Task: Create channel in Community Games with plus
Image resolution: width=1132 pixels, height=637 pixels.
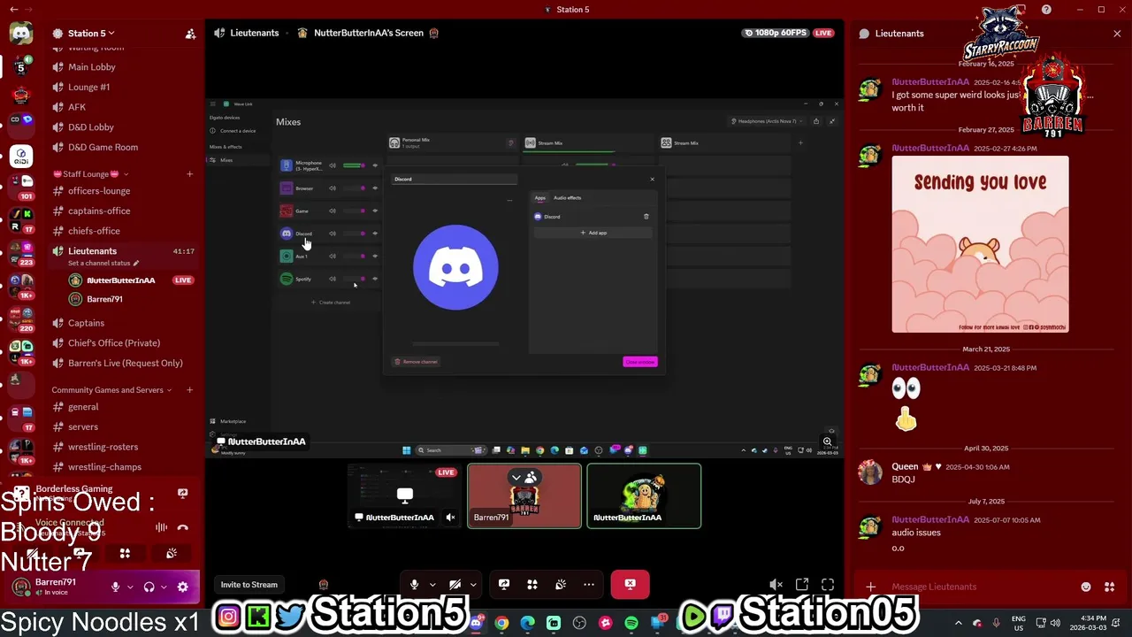Action: pos(189,390)
